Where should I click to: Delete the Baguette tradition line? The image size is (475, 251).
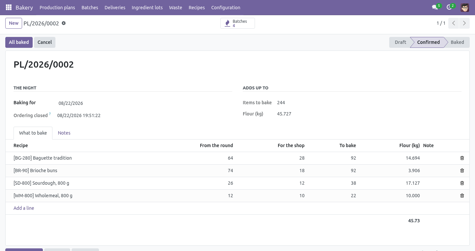[x=462, y=158]
